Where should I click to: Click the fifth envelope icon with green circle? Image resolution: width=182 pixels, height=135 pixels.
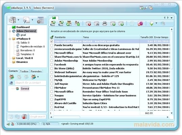click(x=121, y=24)
